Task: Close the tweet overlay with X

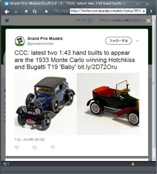Action: [x=148, y=21]
